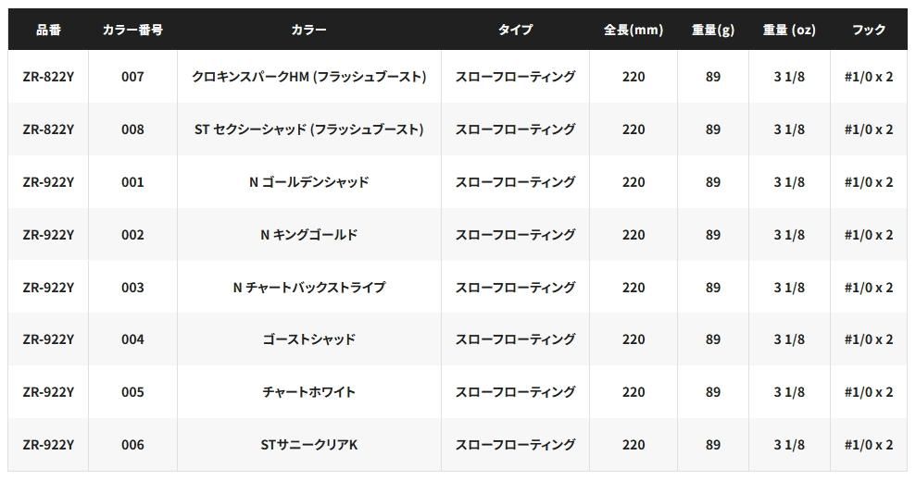Viewport: 916px width, 480px height.
Task: Click the 重量(g) column header
Action: coord(712,30)
